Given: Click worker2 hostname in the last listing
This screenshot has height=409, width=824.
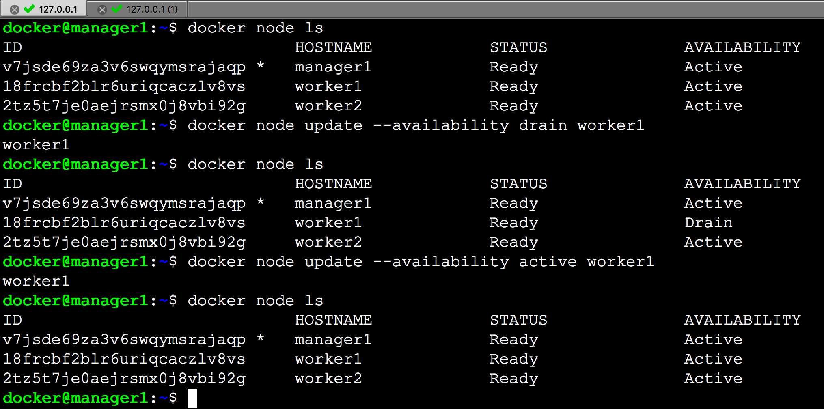Looking at the screenshot, I should click(328, 379).
